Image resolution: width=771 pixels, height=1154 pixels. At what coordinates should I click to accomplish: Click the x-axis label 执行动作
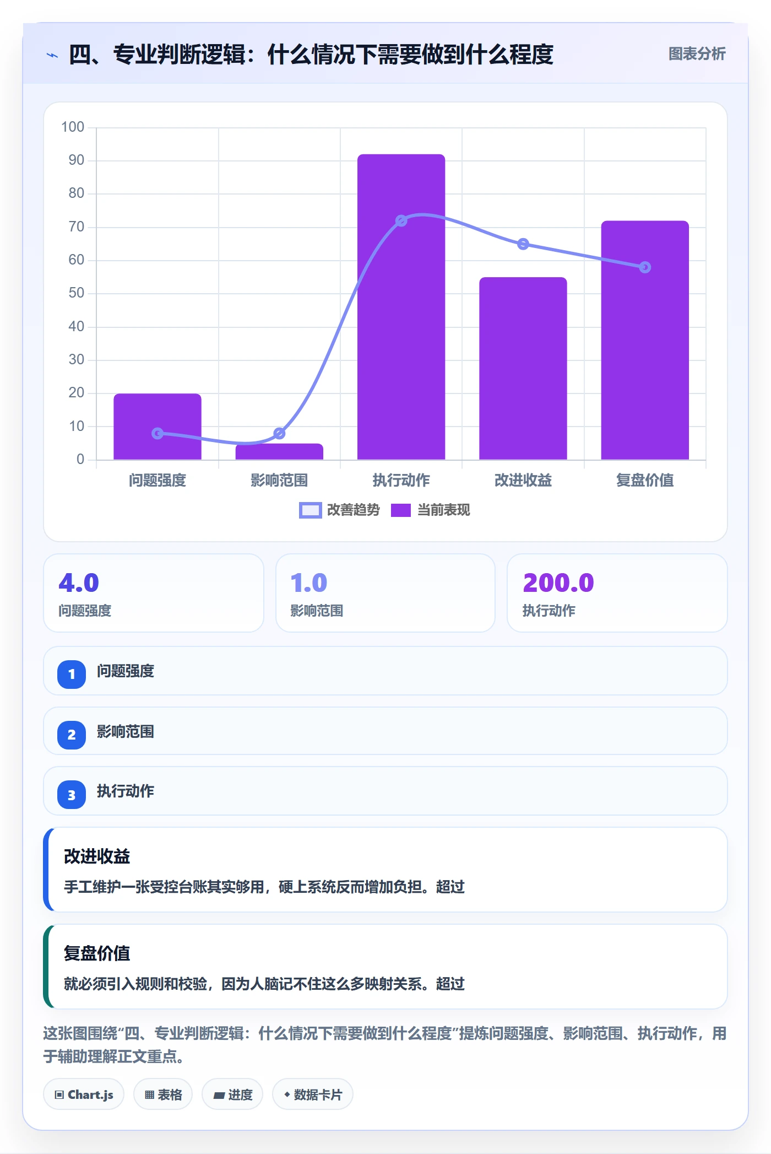coord(401,480)
